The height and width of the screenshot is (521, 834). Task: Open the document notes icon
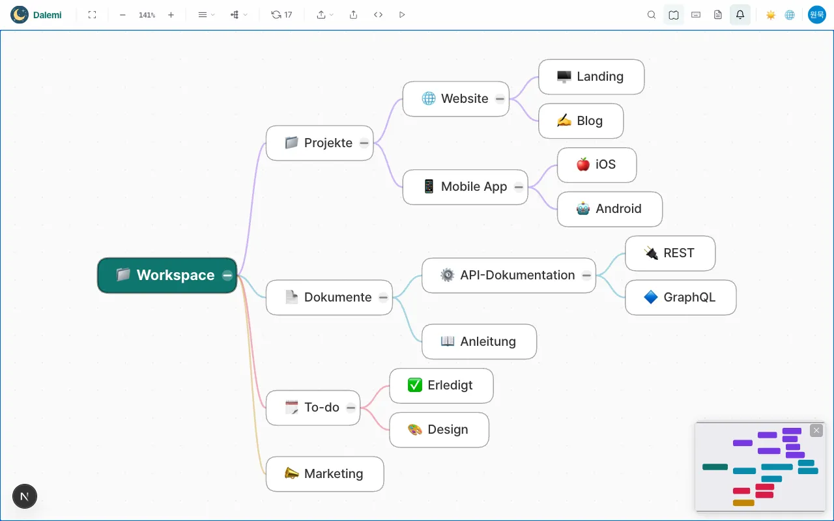pyautogui.click(x=718, y=14)
